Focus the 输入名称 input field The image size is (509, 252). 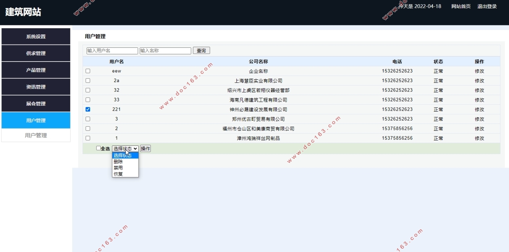(165, 51)
